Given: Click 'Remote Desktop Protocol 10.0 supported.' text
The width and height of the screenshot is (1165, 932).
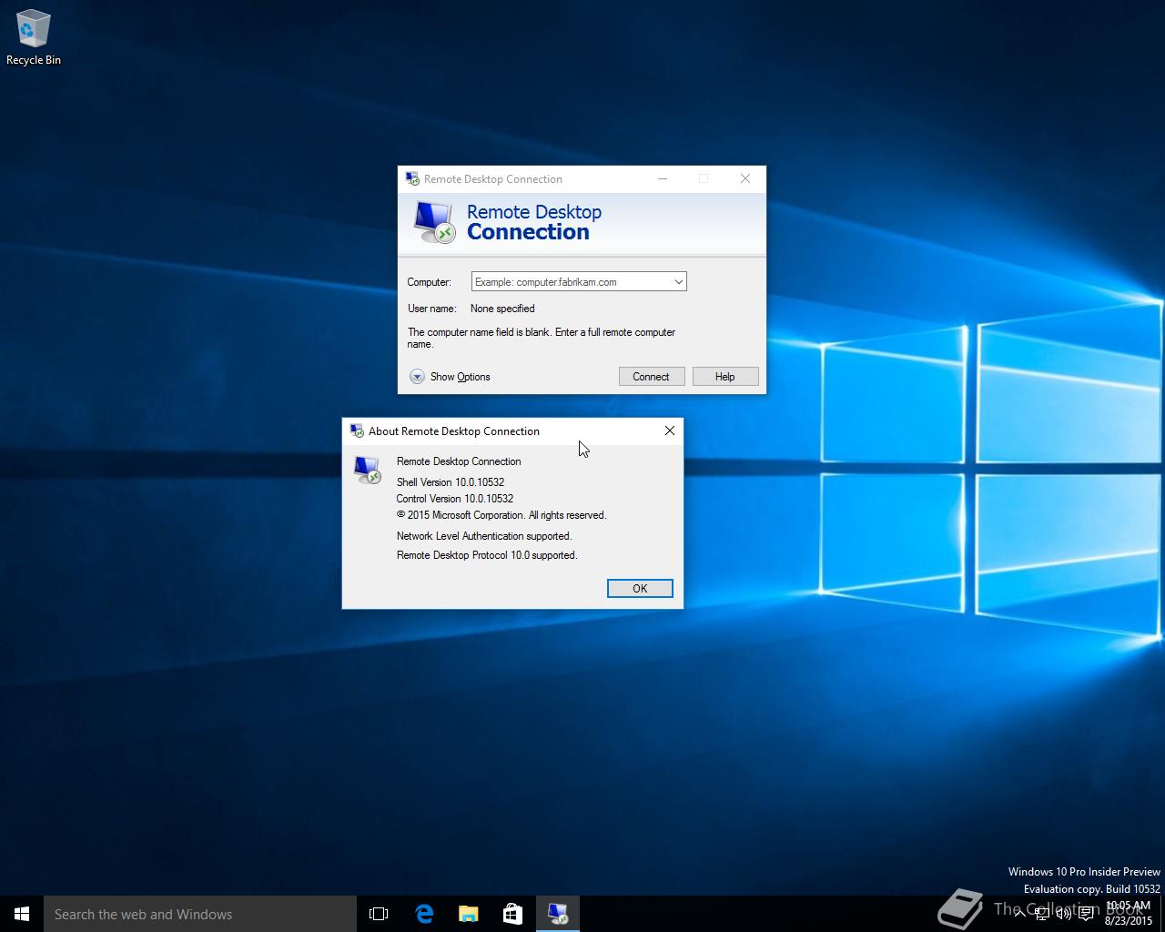Looking at the screenshot, I should 487,555.
